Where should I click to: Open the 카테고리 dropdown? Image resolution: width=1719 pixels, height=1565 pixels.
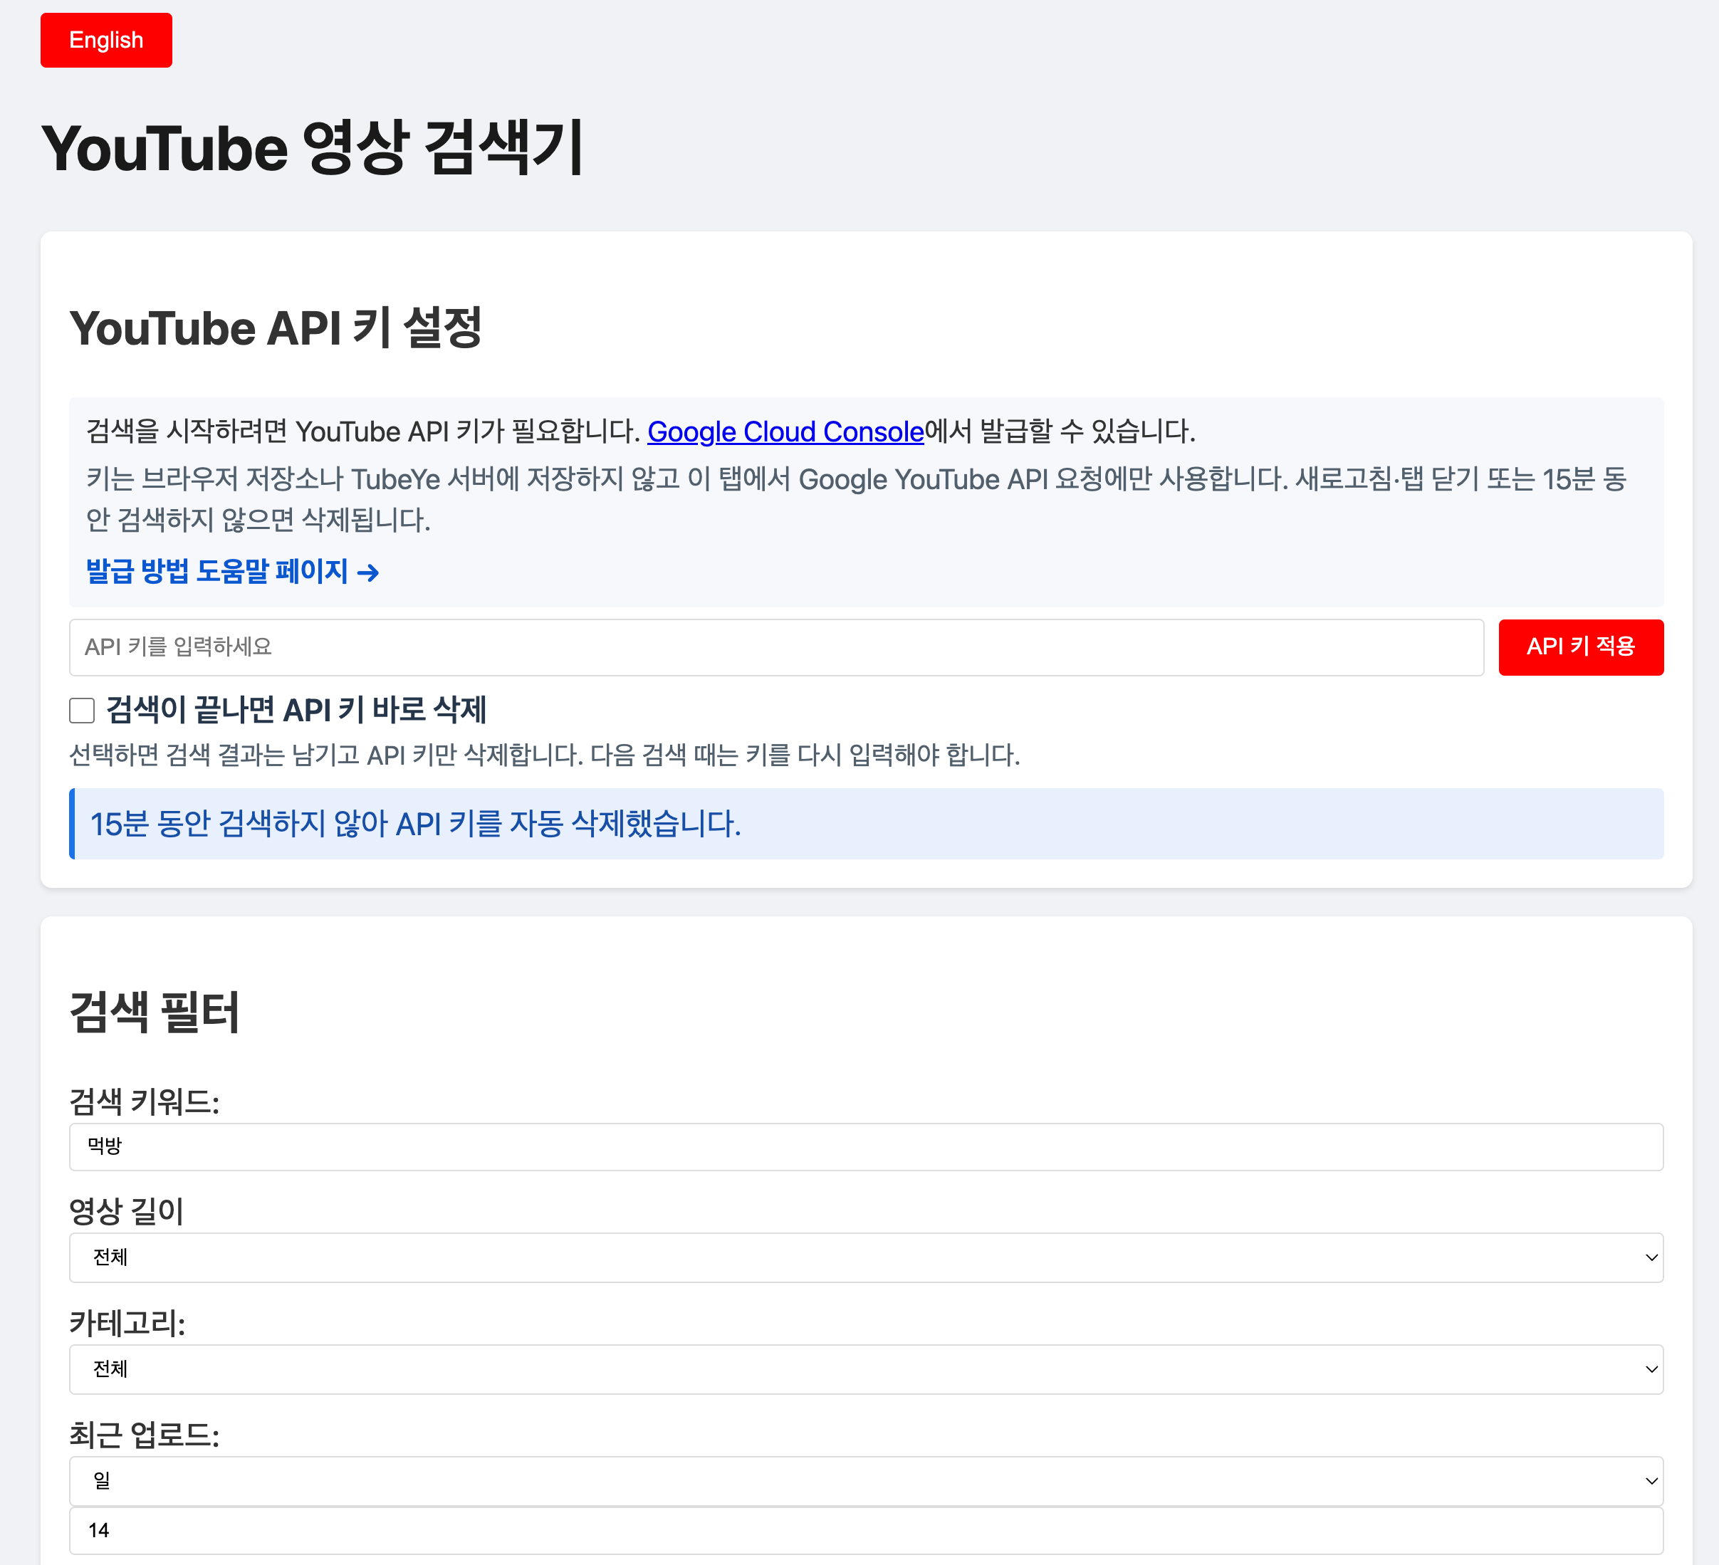coord(865,1369)
